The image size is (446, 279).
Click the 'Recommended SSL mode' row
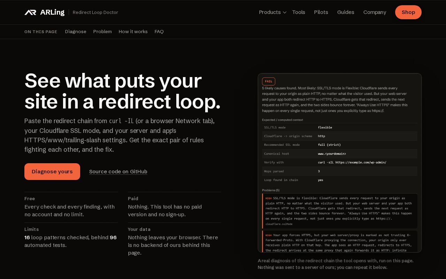click(x=340, y=145)
